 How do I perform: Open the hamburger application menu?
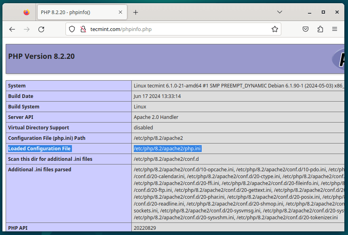(x=335, y=29)
